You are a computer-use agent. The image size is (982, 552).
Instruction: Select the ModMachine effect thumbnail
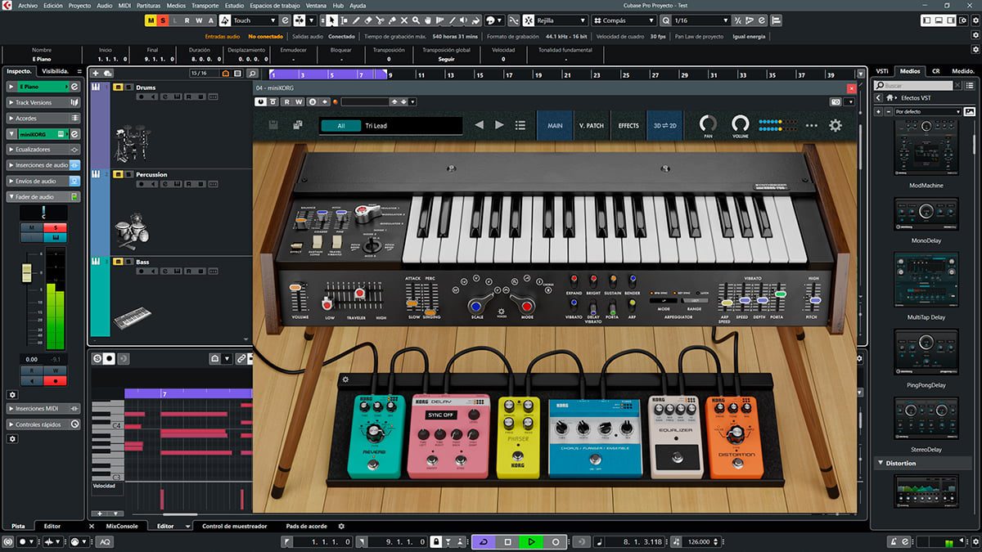[x=926, y=149]
